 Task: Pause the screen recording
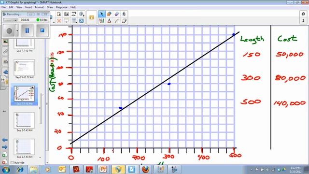pyautogui.click(x=27, y=30)
